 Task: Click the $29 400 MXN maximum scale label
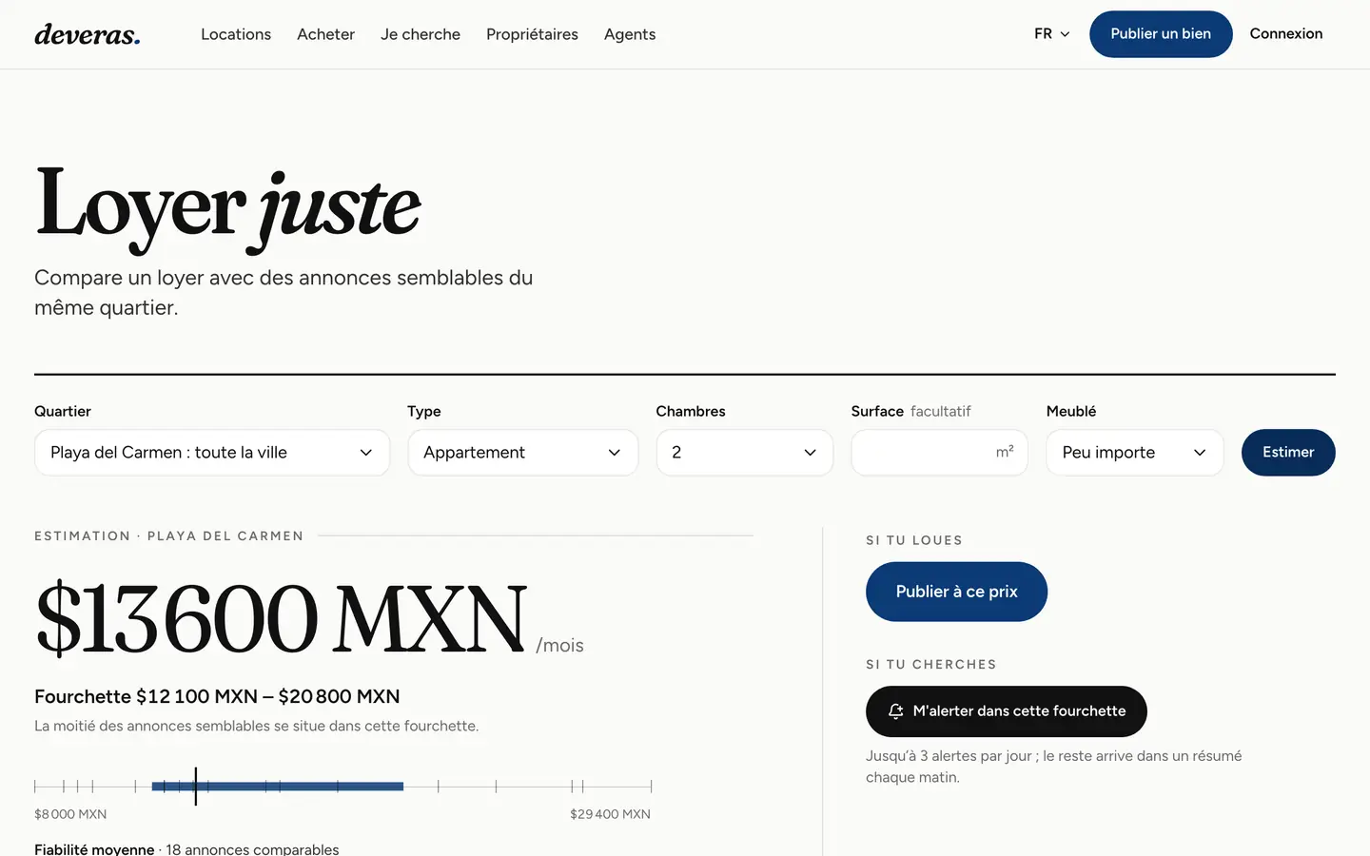tap(611, 814)
